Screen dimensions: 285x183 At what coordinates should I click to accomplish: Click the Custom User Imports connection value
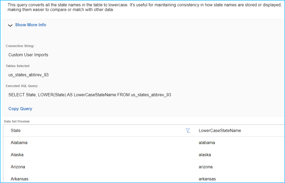click(28, 55)
